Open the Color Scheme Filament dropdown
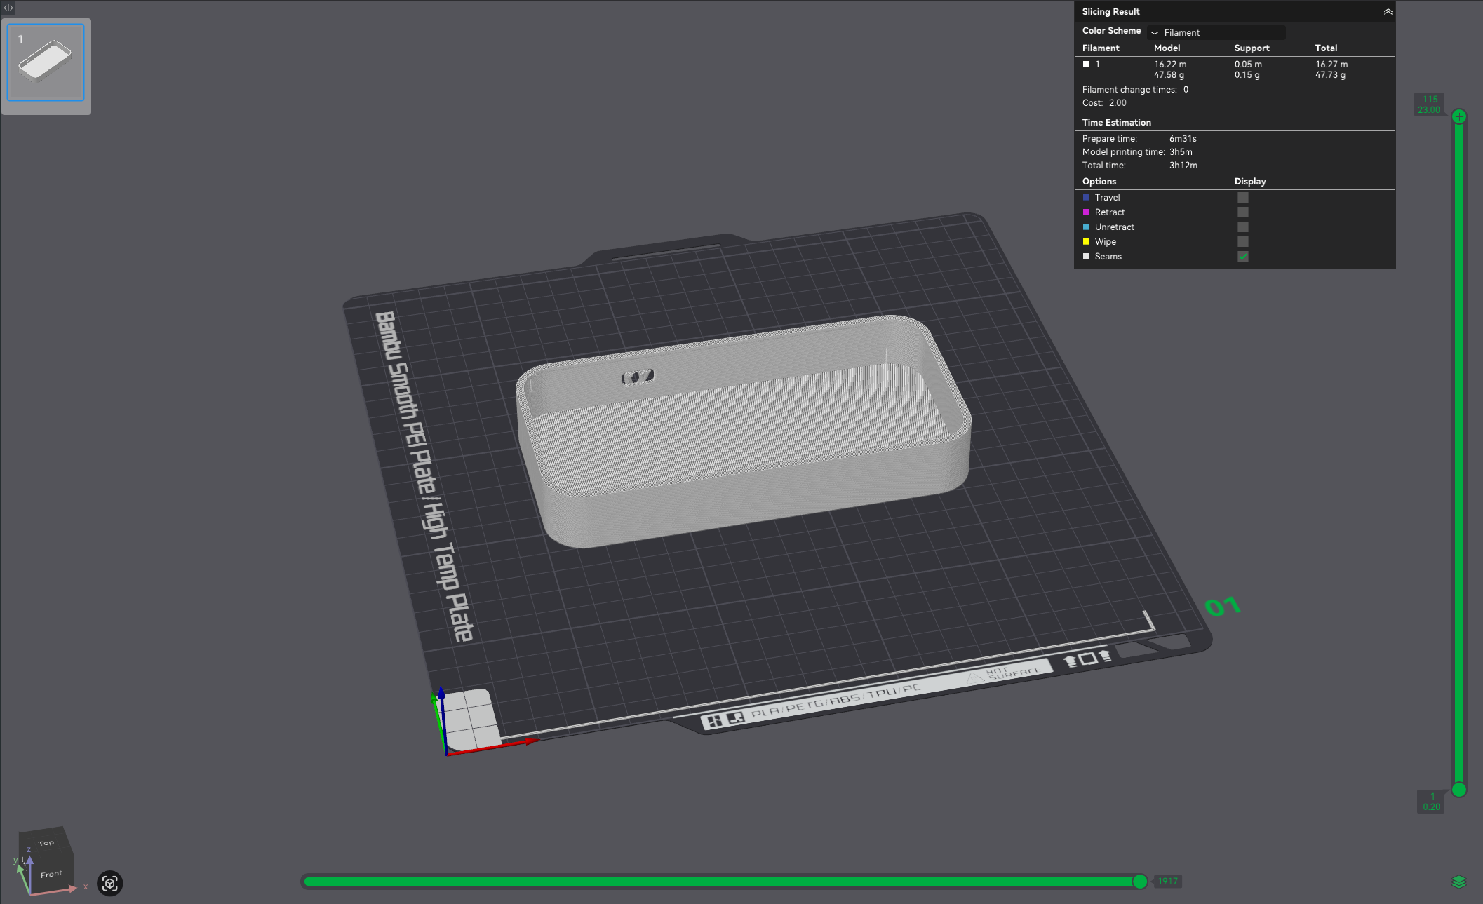The height and width of the screenshot is (904, 1483). [x=1216, y=32]
